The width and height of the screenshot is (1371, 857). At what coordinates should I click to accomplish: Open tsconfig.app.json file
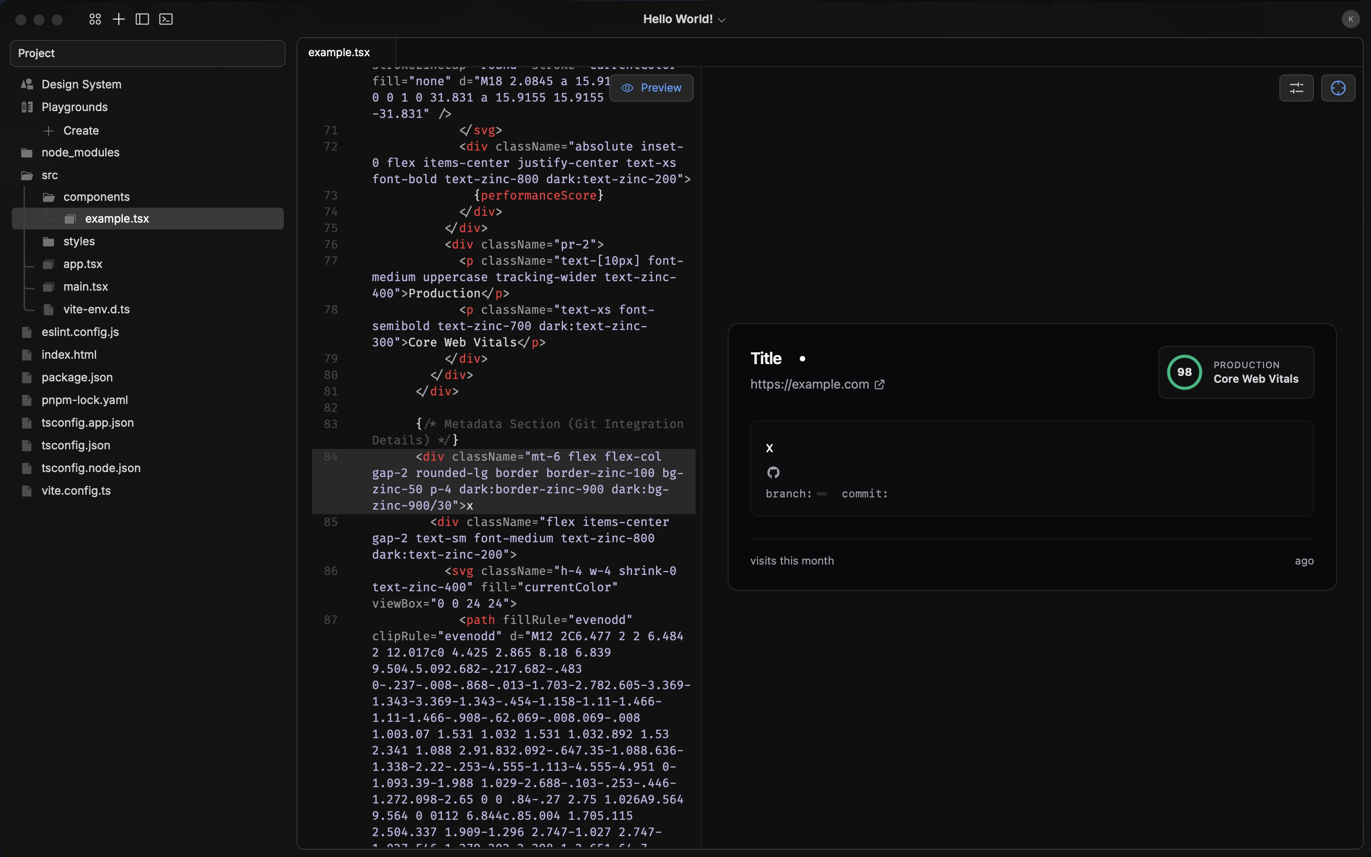click(x=87, y=423)
